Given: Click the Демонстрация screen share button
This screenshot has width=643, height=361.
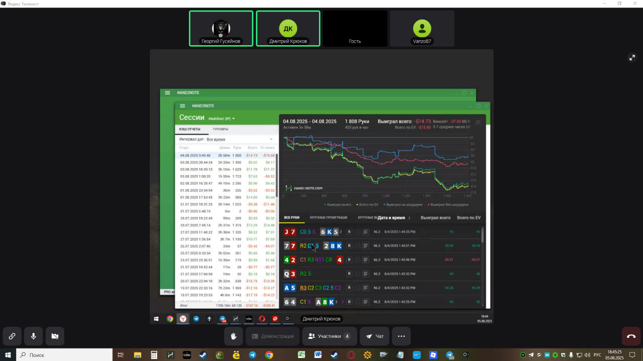Looking at the screenshot, I should pyautogui.click(x=273, y=336).
